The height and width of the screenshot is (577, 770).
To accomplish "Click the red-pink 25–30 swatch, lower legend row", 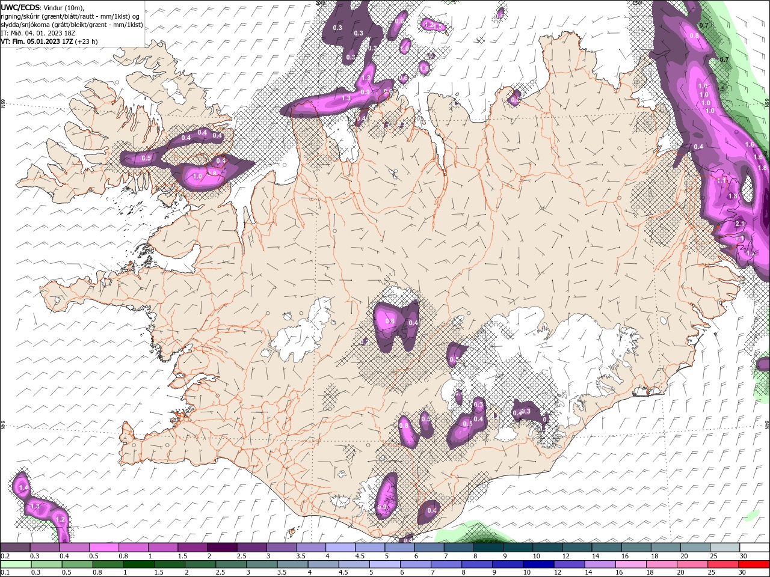I will (x=724, y=564).
